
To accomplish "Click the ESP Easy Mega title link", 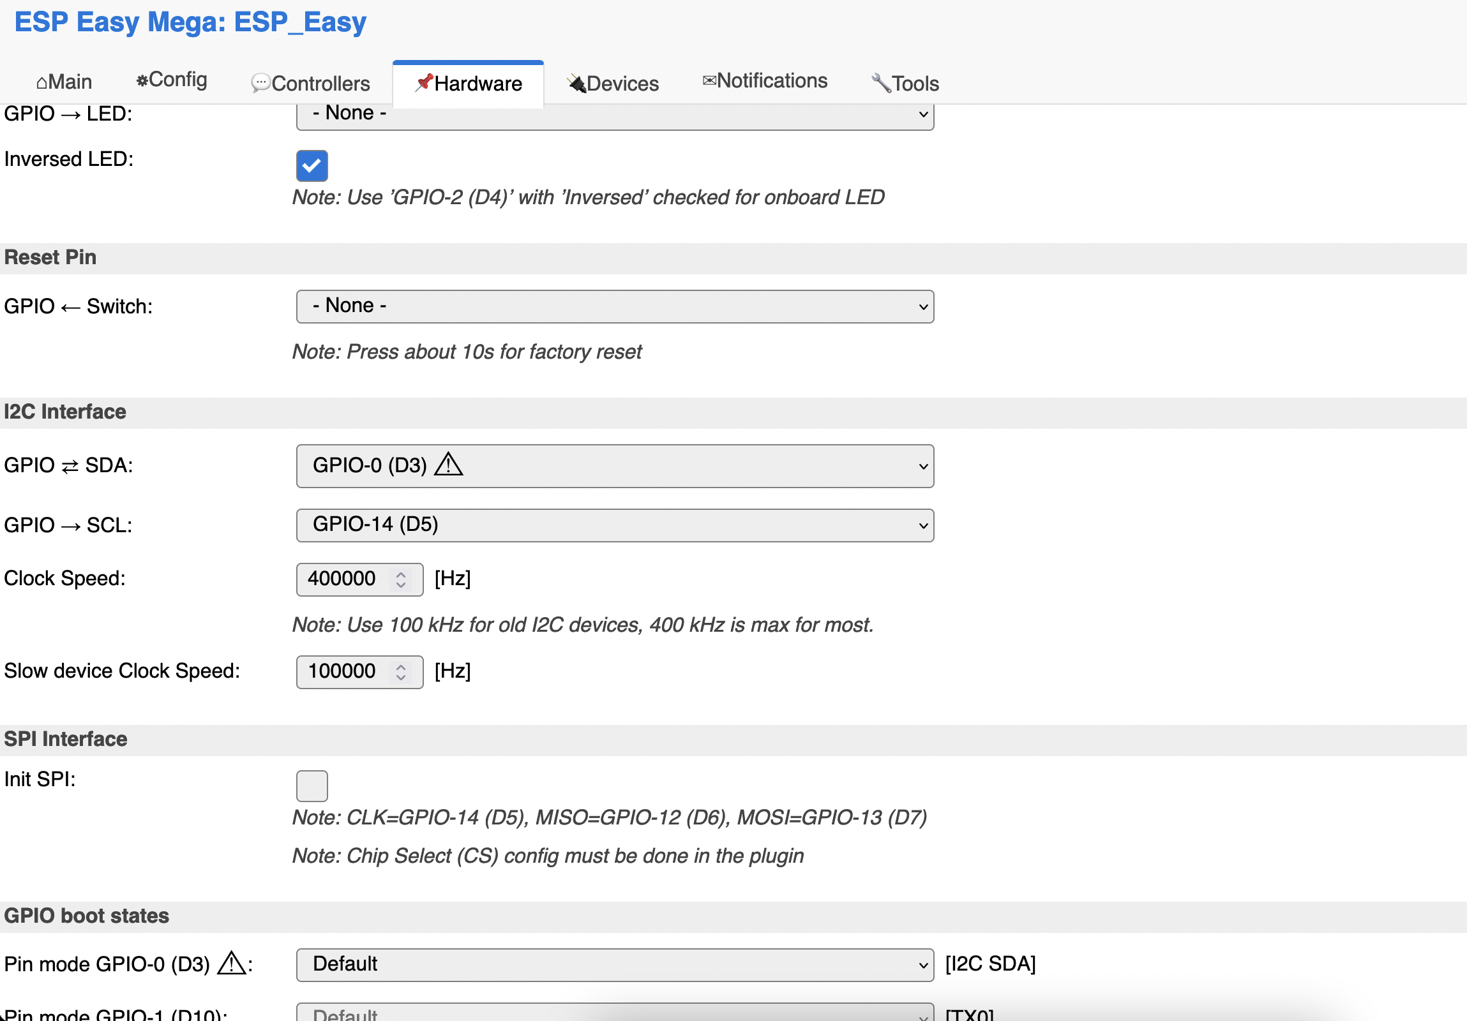I will (190, 22).
